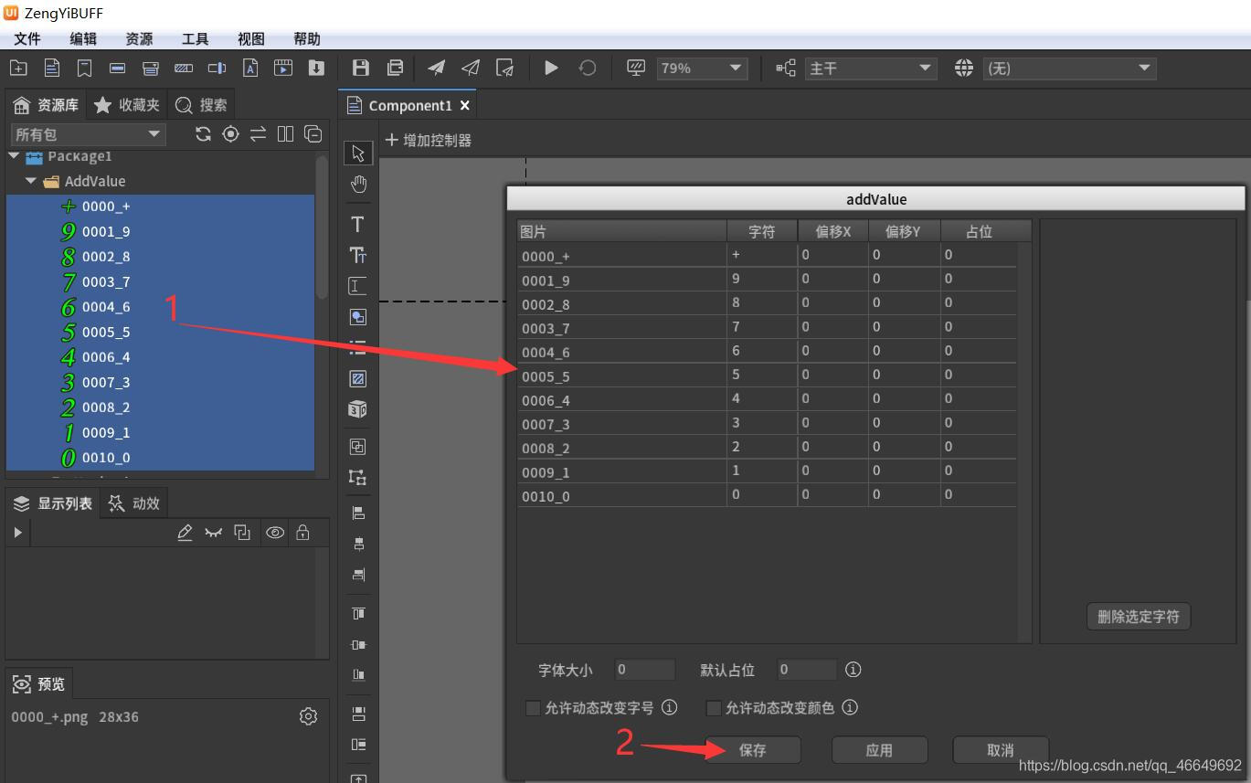Click the new package icon in toolbar

[18, 68]
